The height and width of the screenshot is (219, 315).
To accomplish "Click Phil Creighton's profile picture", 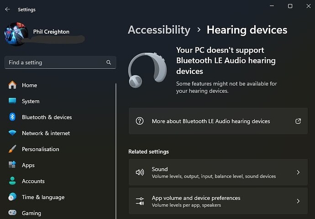I will 16,34.
